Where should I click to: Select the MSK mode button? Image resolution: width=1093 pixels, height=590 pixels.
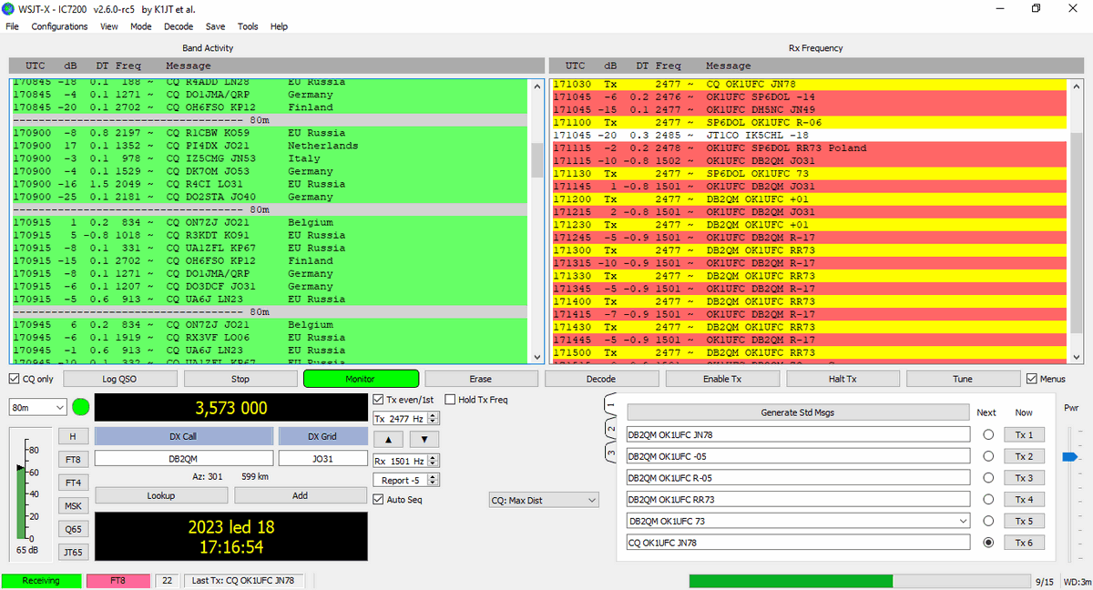pos(73,505)
